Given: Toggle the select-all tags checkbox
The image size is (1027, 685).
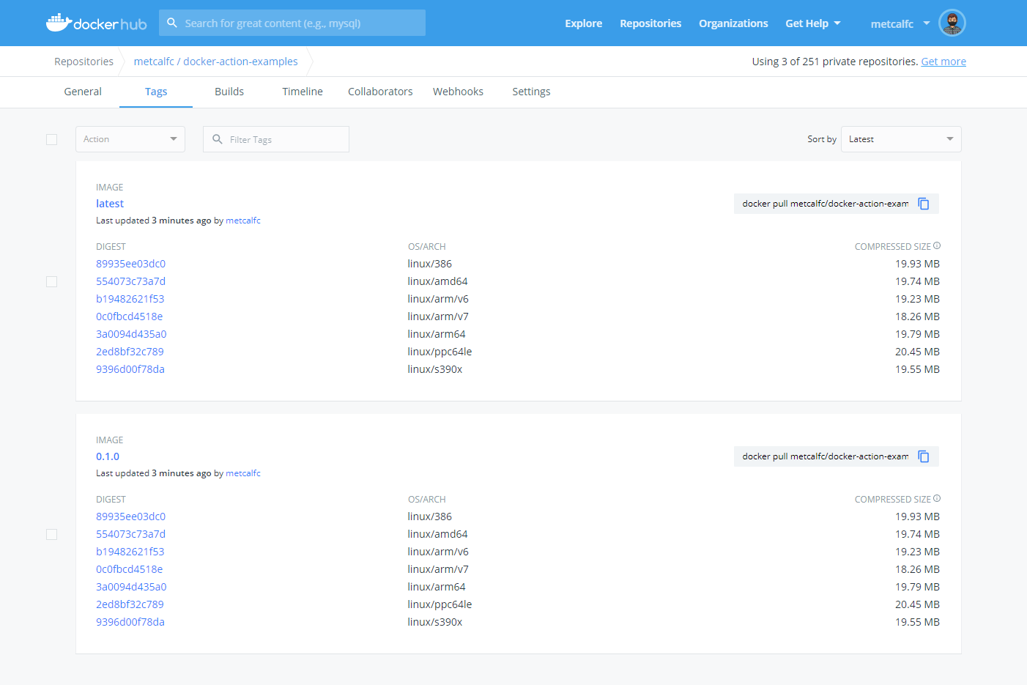Looking at the screenshot, I should pyautogui.click(x=51, y=139).
